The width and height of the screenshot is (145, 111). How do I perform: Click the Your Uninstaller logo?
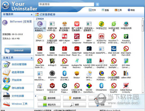5,5
